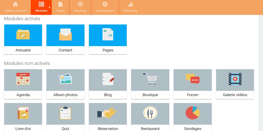Image resolution: width=263 pixels, height=131 pixels.
Task: Activate the Boutique module label
Action: (150, 95)
